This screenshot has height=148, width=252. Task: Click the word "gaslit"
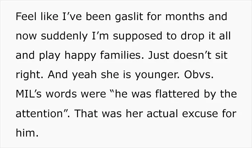[129, 17]
